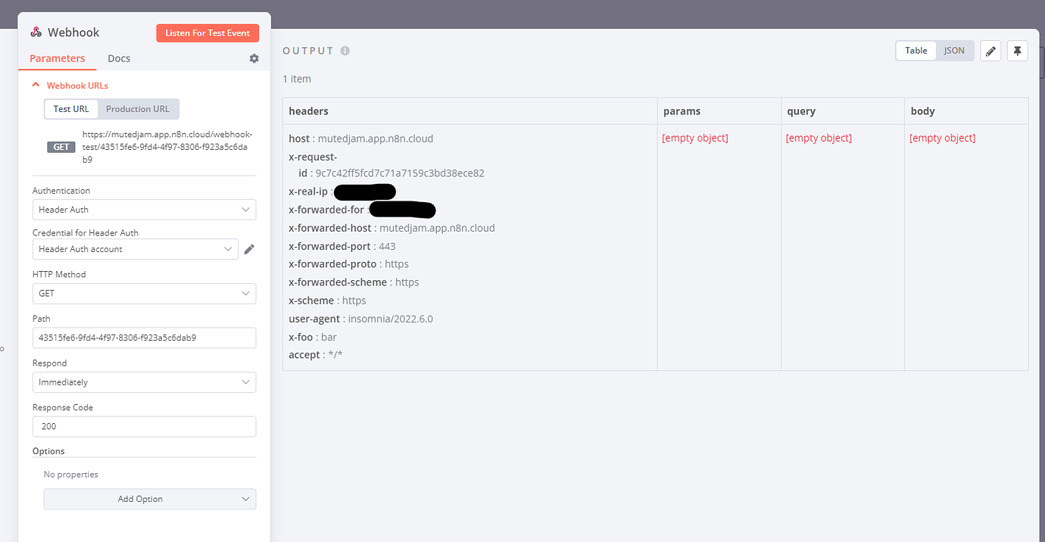Expand the Add Option dropdown
This screenshot has height=542, width=1045.
tap(149, 499)
